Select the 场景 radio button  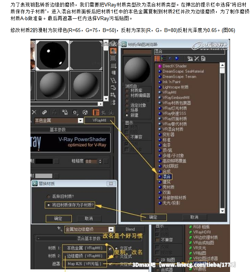[x=127, y=110]
